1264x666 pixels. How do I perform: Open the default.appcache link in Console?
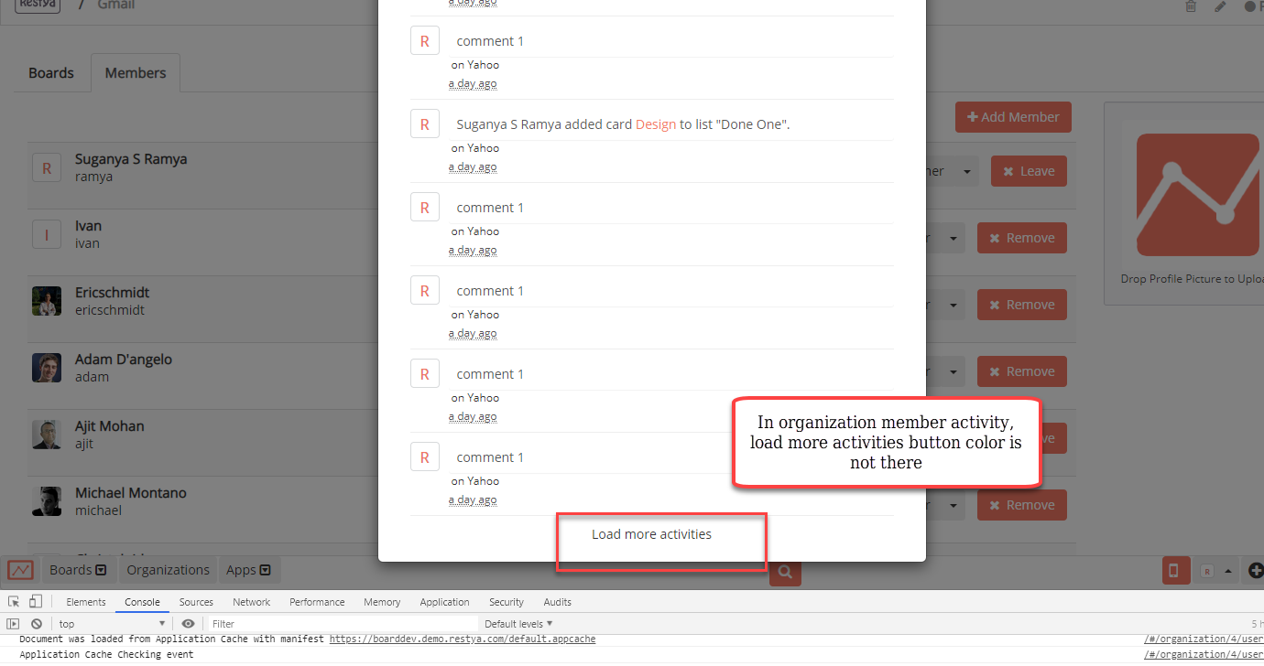point(463,639)
